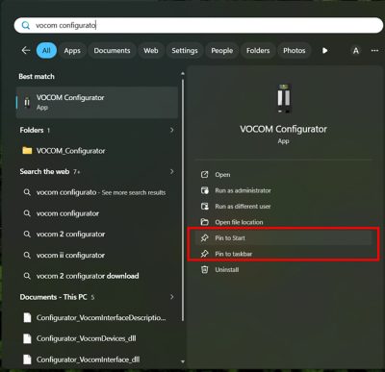The width and height of the screenshot is (385, 372).
Task: Select the All filter tab
Action: click(46, 51)
